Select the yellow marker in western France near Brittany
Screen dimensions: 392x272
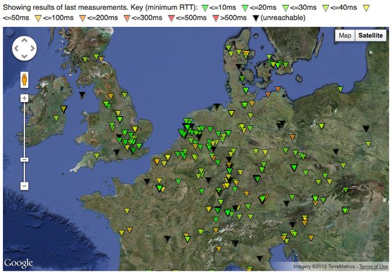(127, 211)
